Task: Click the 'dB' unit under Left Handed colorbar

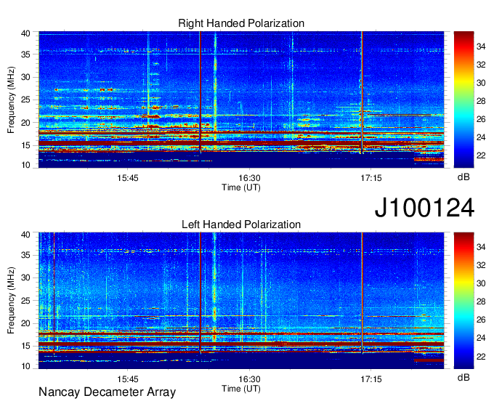Action: 463,377
